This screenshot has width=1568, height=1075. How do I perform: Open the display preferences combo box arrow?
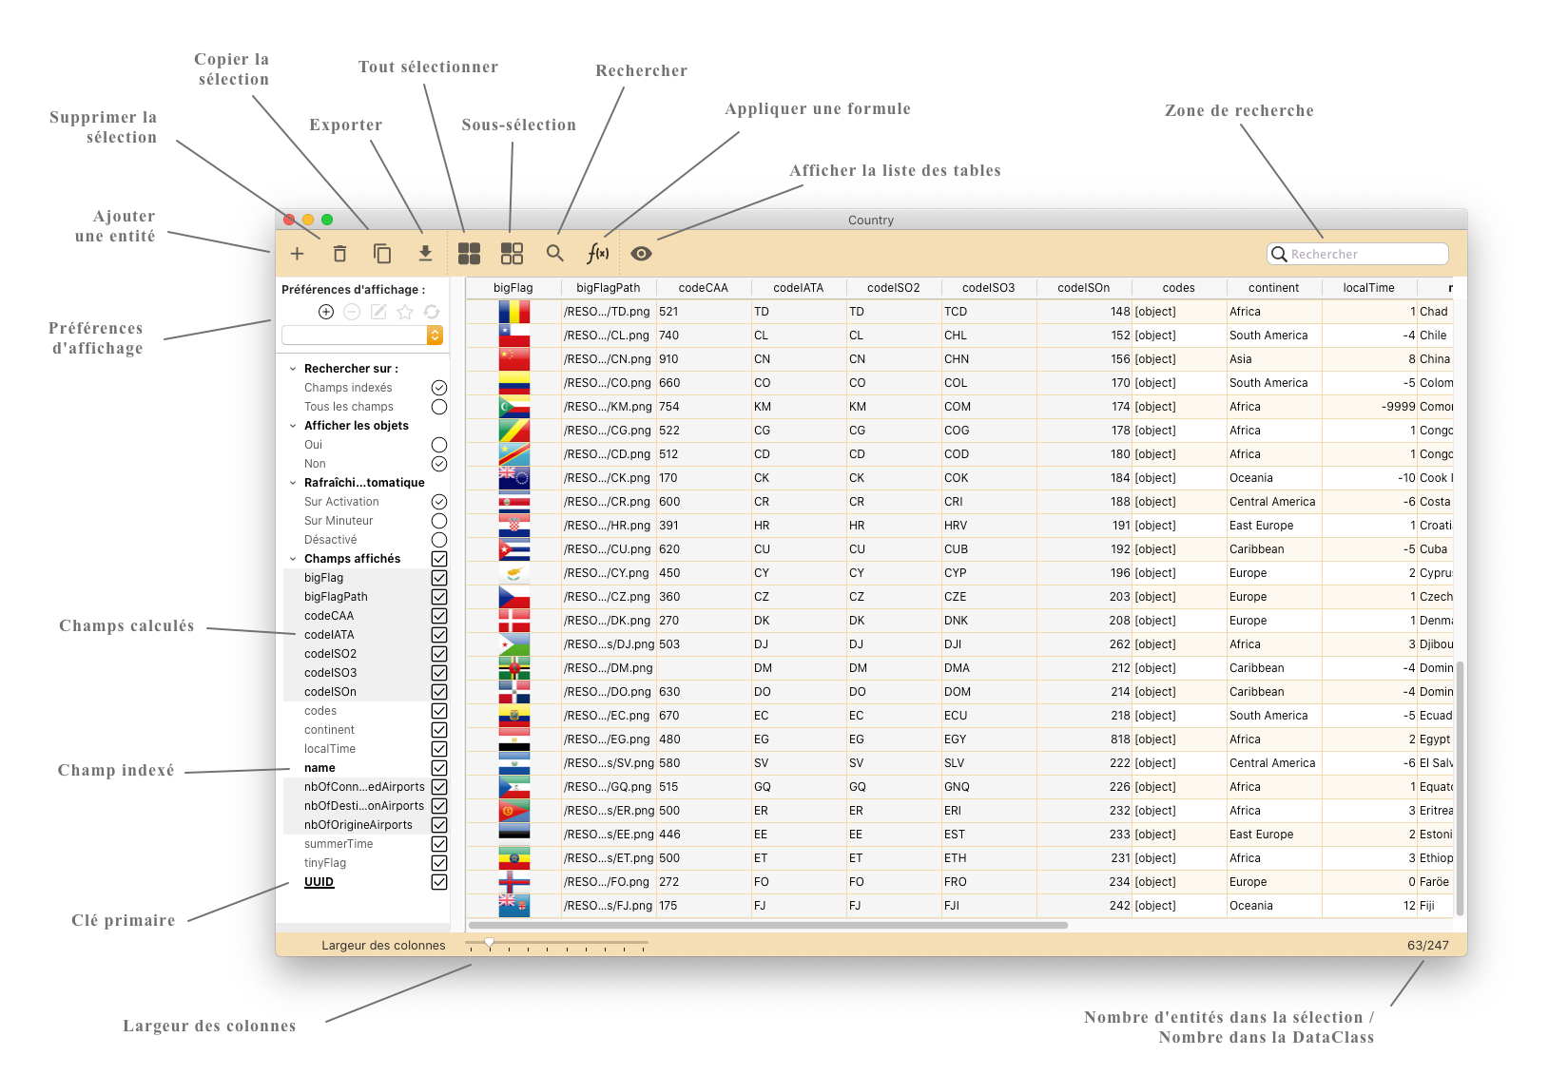[435, 336]
